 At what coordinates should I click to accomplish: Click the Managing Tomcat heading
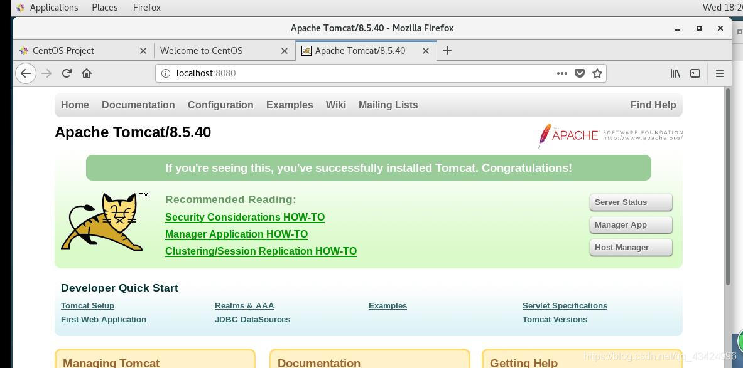pyautogui.click(x=111, y=363)
